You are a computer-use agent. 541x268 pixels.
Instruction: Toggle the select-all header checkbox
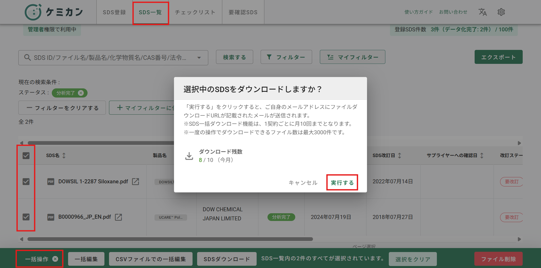pos(26,155)
